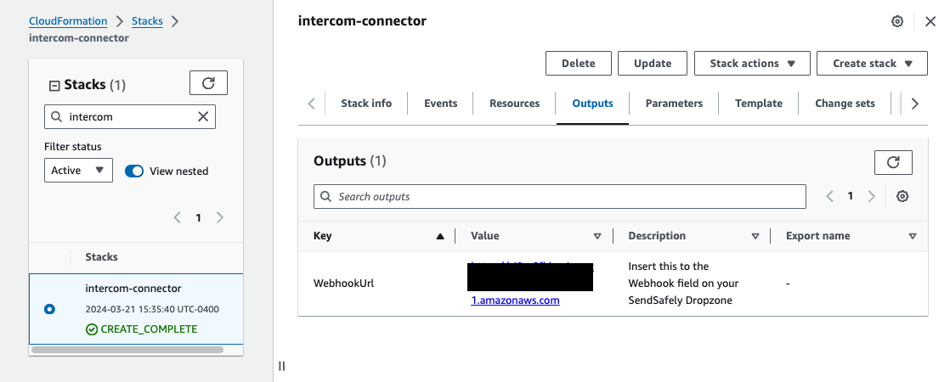Screen dimensions: 950x382
Task: Go to next outputs page
Action: click(x=872, y=196)
